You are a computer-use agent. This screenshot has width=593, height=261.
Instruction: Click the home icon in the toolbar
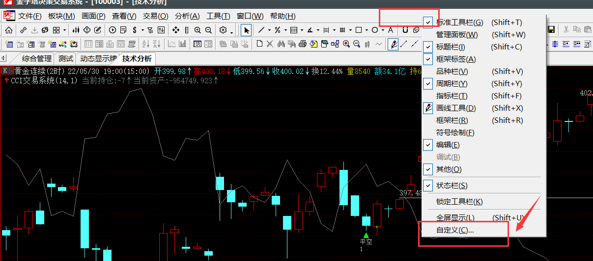coord(9,30)
